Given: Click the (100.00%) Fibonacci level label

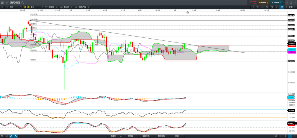Looking at the screenshot, I should 34,19.
